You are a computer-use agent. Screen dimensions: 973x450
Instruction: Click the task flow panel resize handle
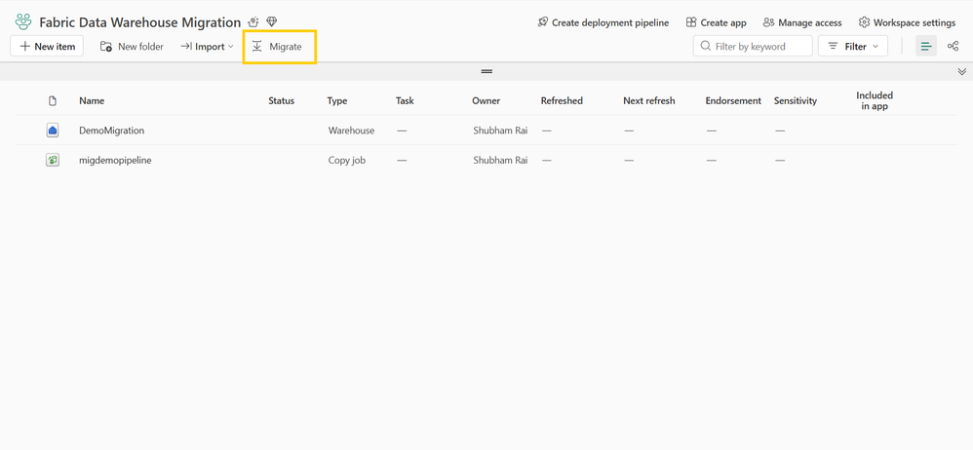[x=487, y=71]
